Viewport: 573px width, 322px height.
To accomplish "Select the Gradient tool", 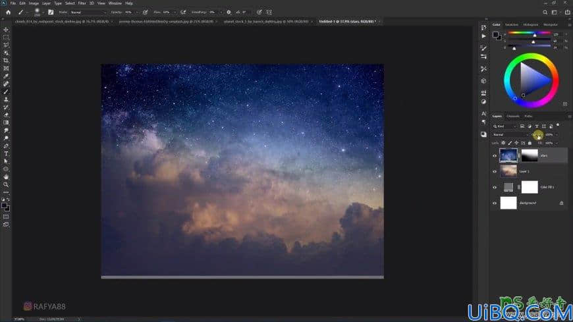I will 6,122.
